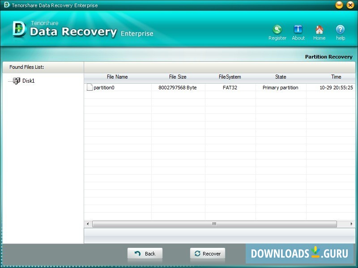Click the Found Files List panel header

26,67
